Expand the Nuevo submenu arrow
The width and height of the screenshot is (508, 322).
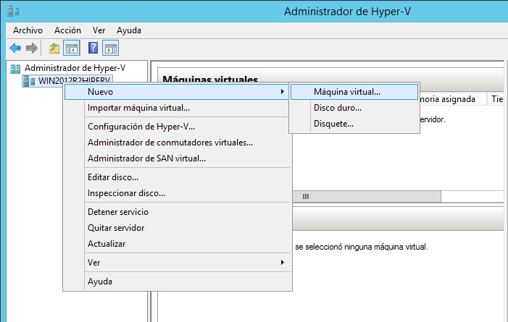[281, 92]
